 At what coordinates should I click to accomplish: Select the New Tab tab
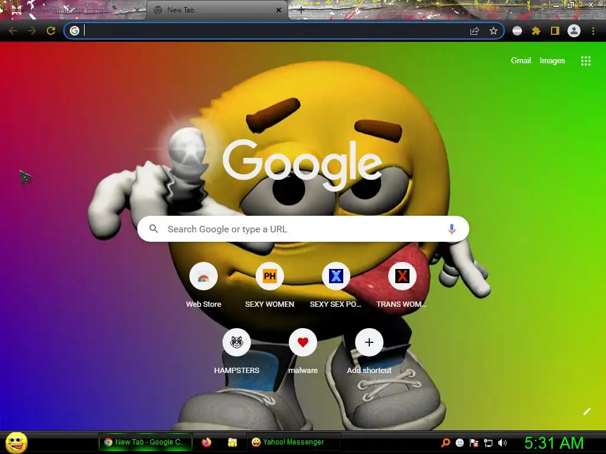[x=217, y=10]
